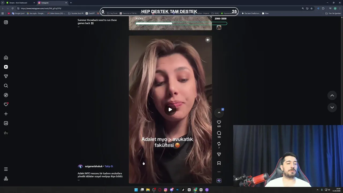Screen dimensions: 343x193
Task: Open comments showing 185 on the reel
Action: tap(219, 133)
